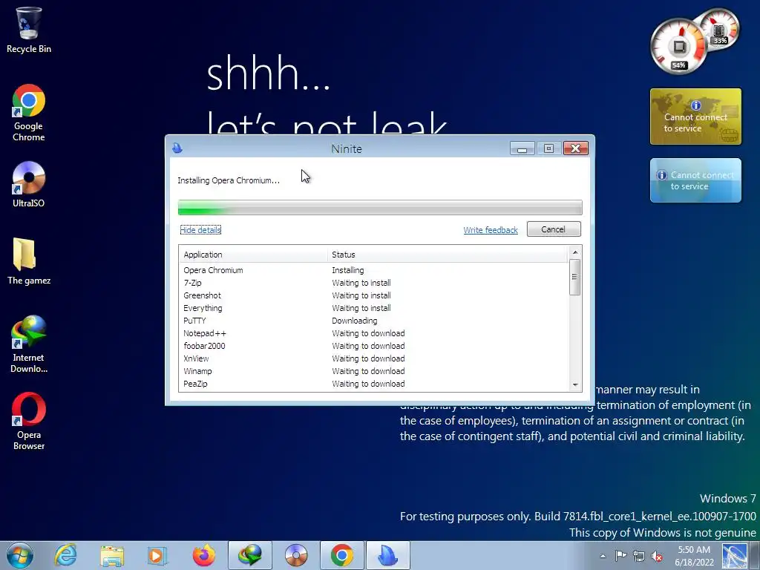Cancel the Ninite installation

pyautogui.click(x=554, y=229)
